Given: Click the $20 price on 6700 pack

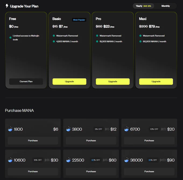Looking at the screenshot, I should point(171,129).
